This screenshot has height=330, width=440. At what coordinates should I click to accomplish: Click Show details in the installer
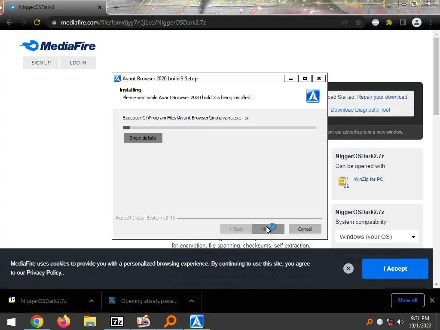click(x=143, y=138)
